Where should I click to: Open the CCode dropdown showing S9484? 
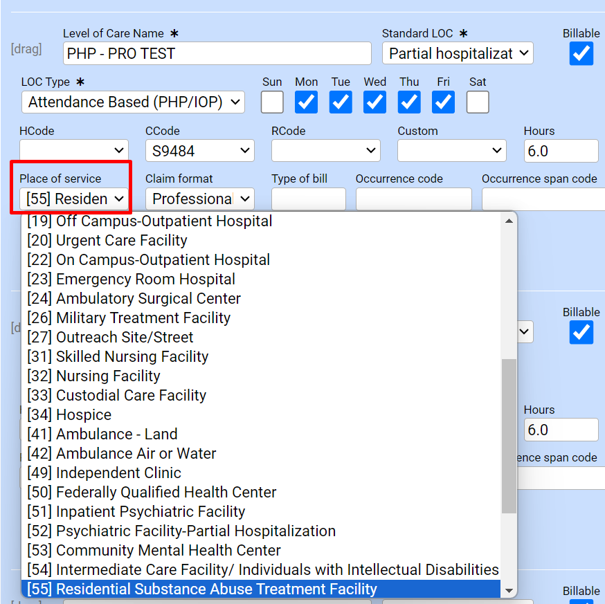[x=199, y=150]
